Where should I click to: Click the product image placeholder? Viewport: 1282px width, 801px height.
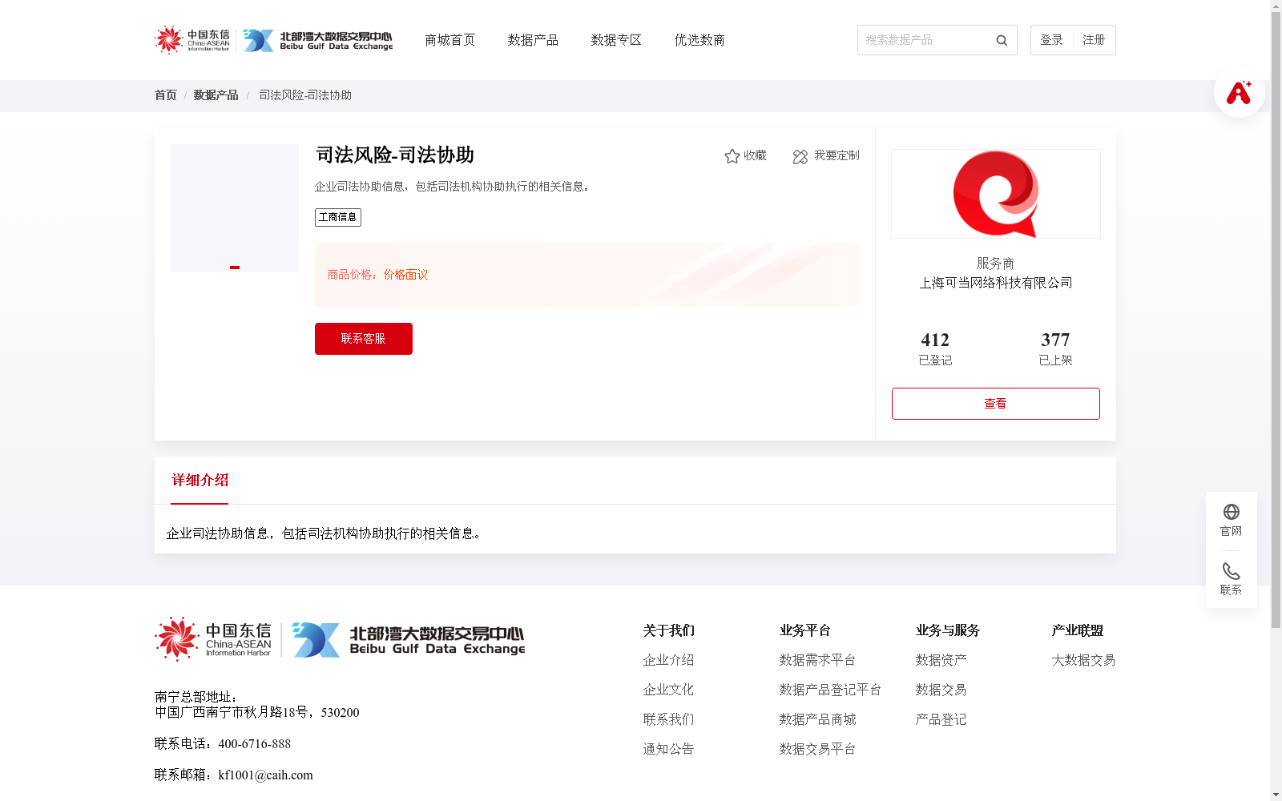point(235,208)
